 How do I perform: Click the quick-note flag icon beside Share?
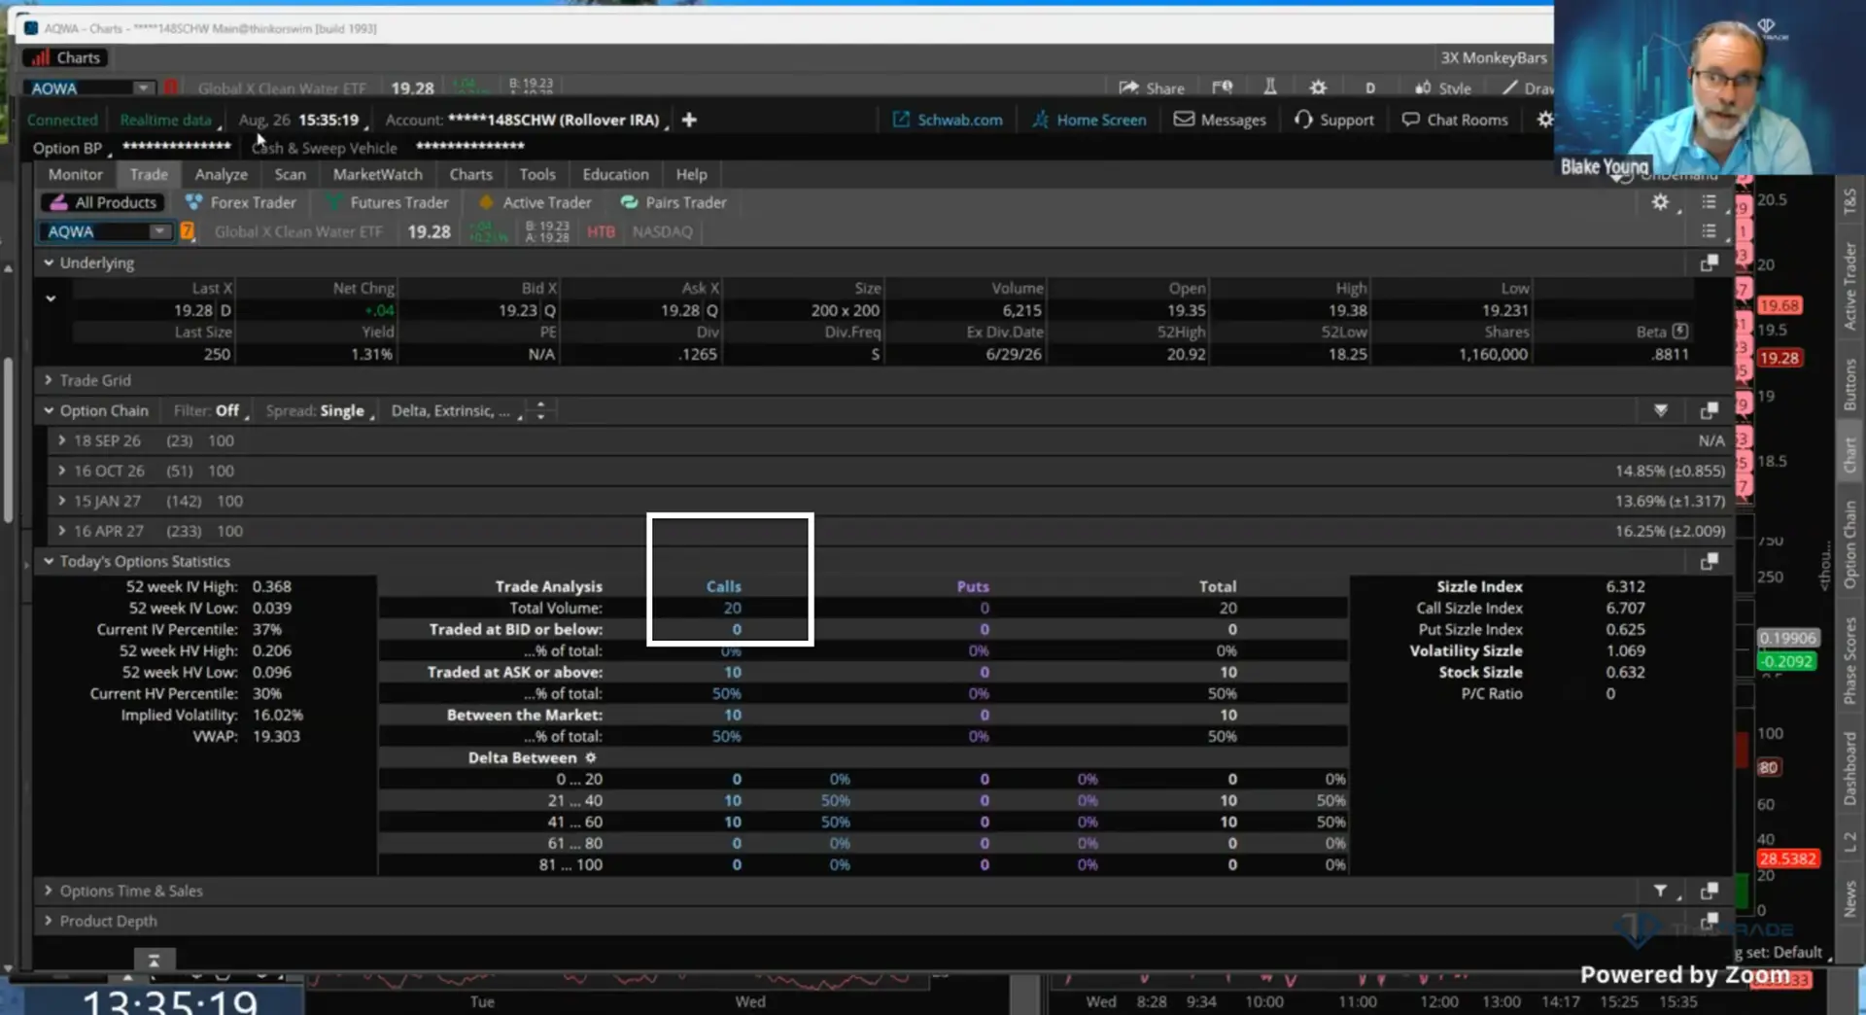(x=1223, y=87)
